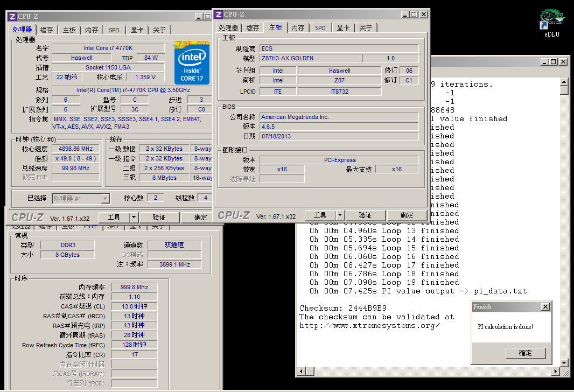
Task: Expand the 处理器 #1 selection dropdown
Action: click(105, 198)
